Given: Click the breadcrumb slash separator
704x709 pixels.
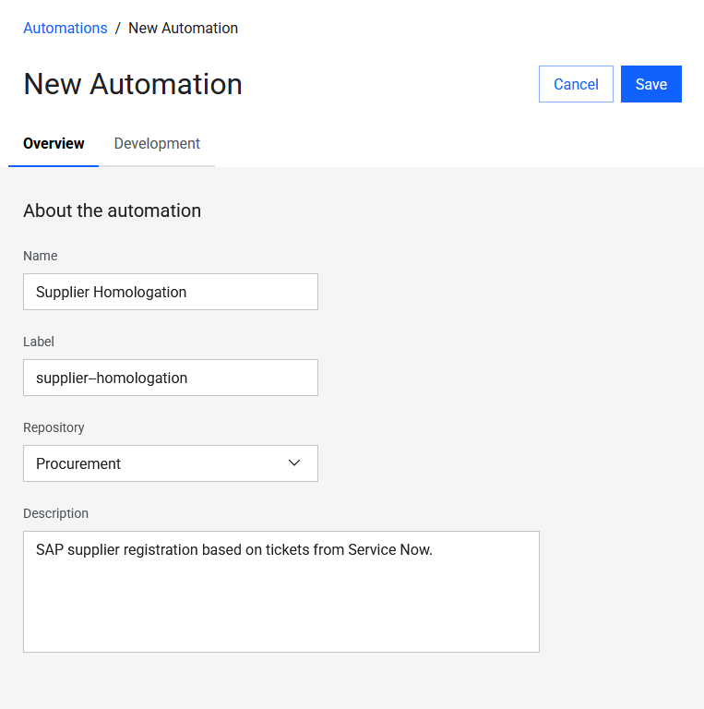Looking at the screenshot, I should [118, 28].
